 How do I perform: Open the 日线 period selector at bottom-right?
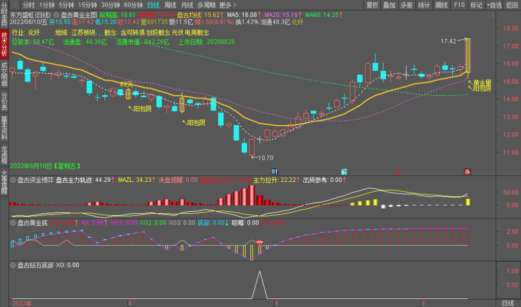click(508, 303)
